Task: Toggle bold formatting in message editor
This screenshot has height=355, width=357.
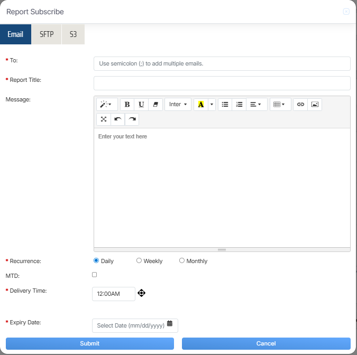Action: coord(127,105)
